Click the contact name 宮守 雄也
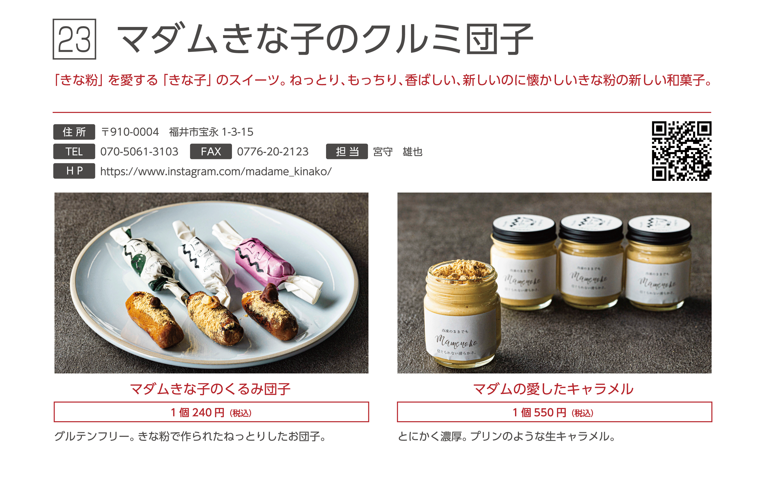This screenshot has width=763, height=497. 398,152
